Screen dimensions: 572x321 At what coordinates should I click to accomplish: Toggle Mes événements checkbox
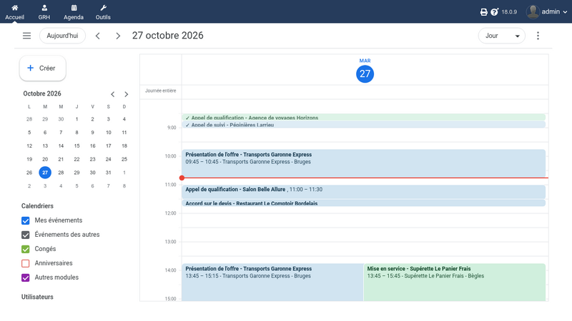26,220
